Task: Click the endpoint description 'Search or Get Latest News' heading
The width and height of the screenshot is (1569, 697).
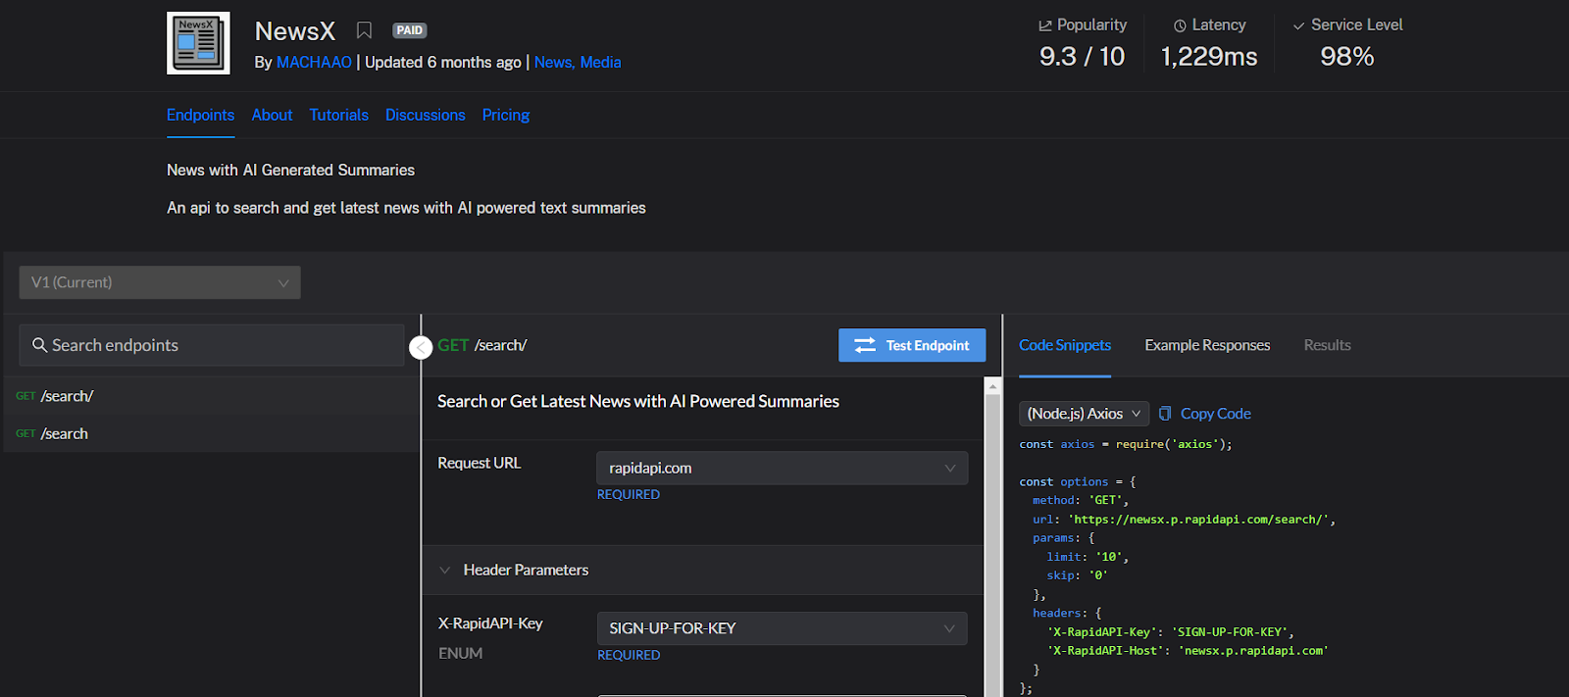Action: tap(638, 401)
